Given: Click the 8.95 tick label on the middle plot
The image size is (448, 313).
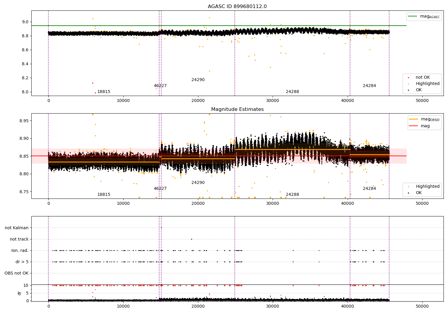Looking at the screenshot, I should (x=24, y=121).
